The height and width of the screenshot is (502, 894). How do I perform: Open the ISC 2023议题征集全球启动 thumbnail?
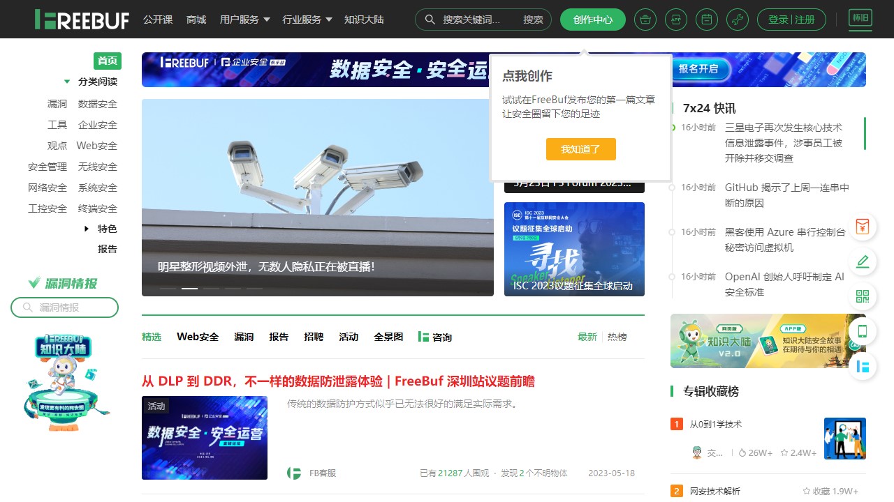tap(574, 249)
